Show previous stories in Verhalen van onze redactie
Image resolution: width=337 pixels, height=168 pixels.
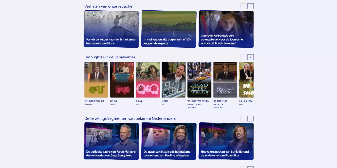point(243,6)
